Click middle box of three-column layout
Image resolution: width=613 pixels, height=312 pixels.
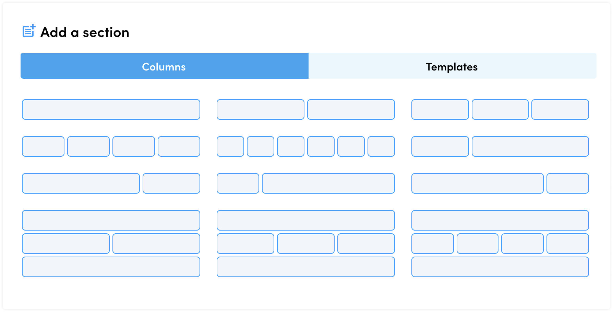coord(500,109)
